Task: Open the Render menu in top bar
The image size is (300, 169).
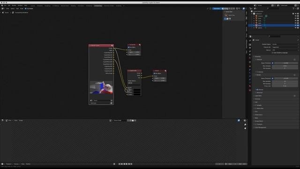Action: click(14, 6)
